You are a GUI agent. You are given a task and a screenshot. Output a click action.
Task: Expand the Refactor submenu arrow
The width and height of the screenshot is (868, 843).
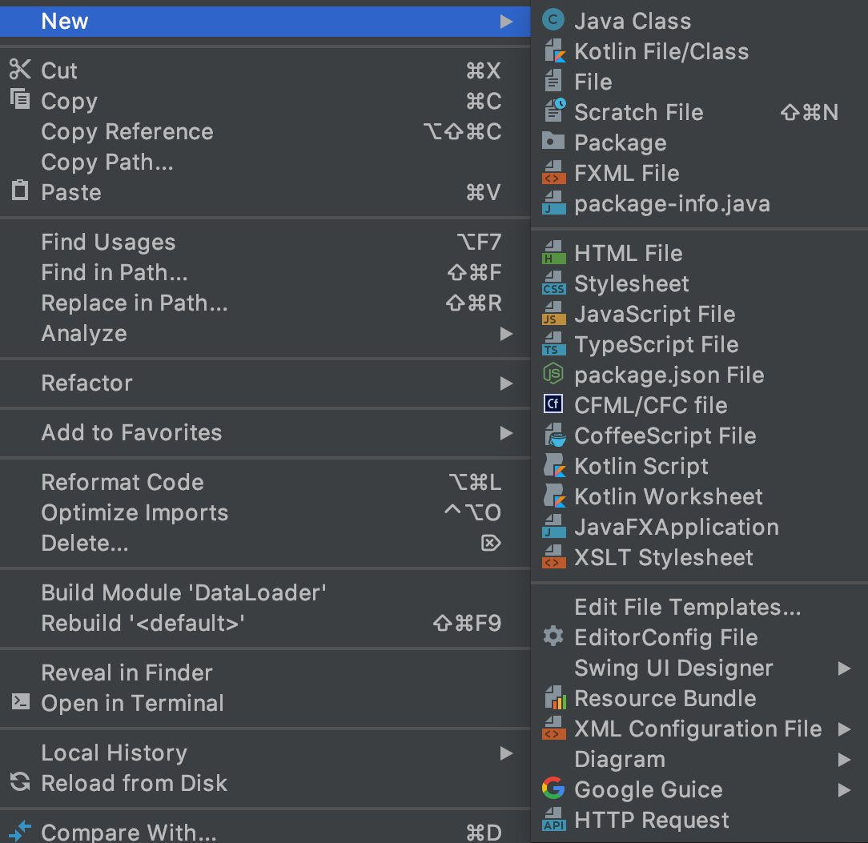pos(506,383)
